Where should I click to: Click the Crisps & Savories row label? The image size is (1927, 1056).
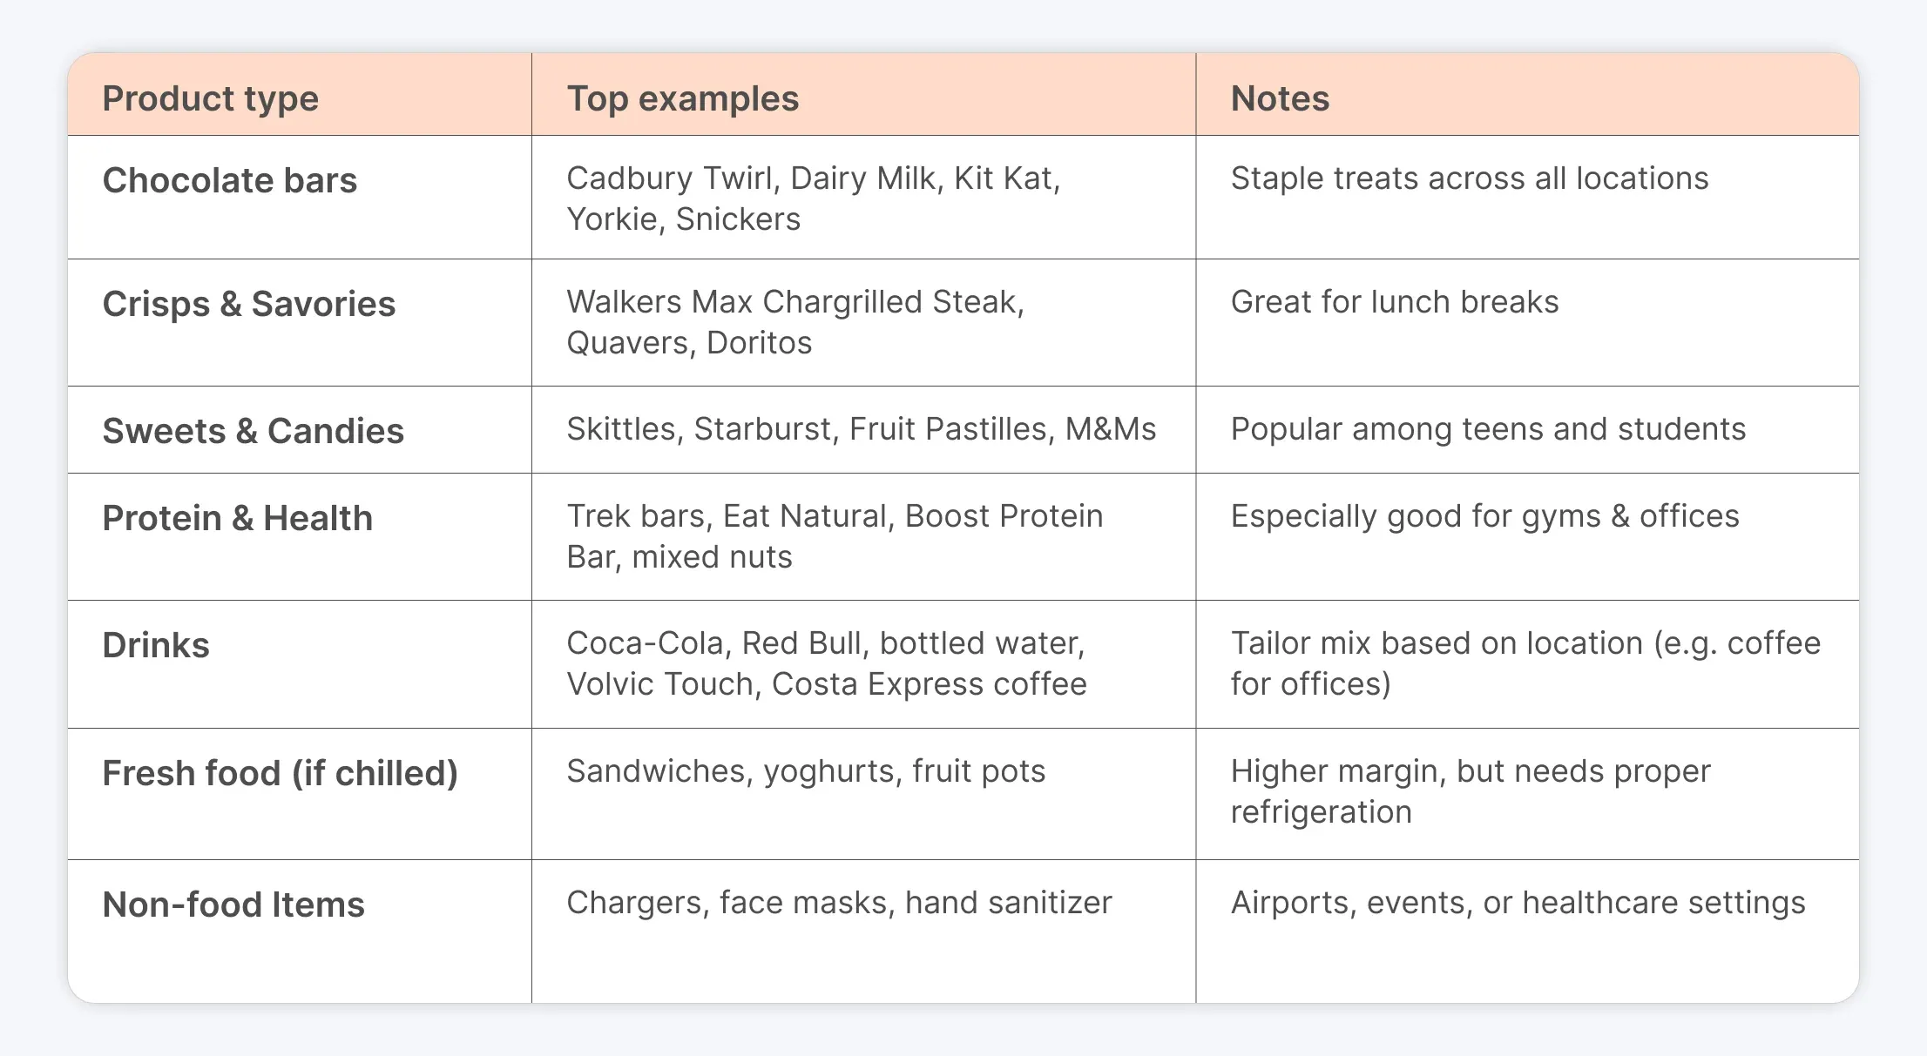pos(248,304)
